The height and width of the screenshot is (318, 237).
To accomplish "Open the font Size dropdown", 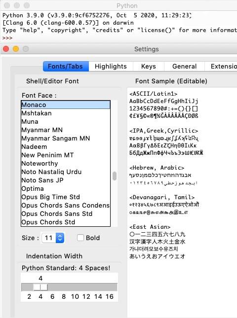I will click(x=53, y=238).
